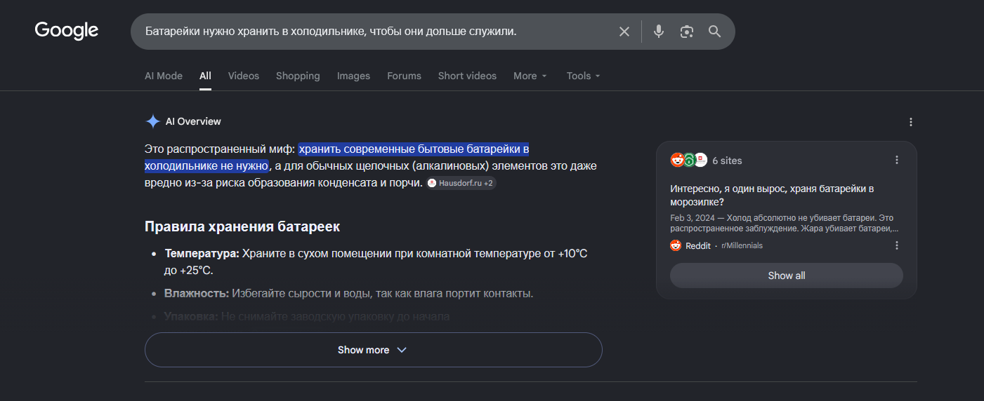Open three-dot menu of Reddit source
The width and height of the screenshot is (984, 401).
click(897, 245)
